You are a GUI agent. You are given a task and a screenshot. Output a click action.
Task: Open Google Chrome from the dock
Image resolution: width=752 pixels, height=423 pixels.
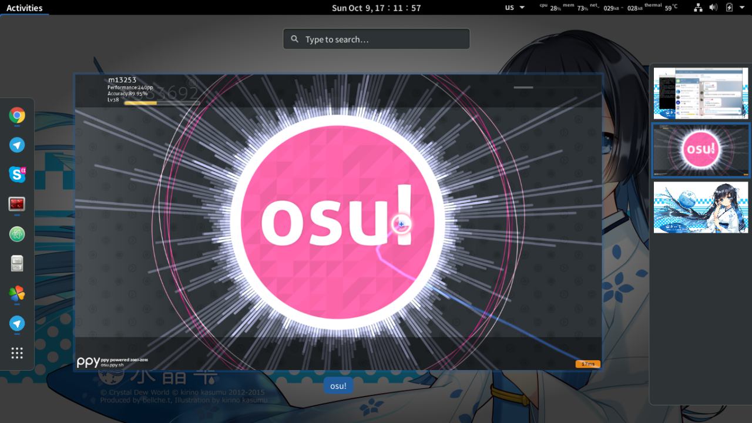17,116
